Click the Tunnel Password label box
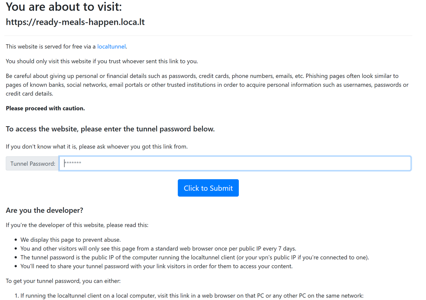Screen dimensions: 426x300 pos(32,164)
